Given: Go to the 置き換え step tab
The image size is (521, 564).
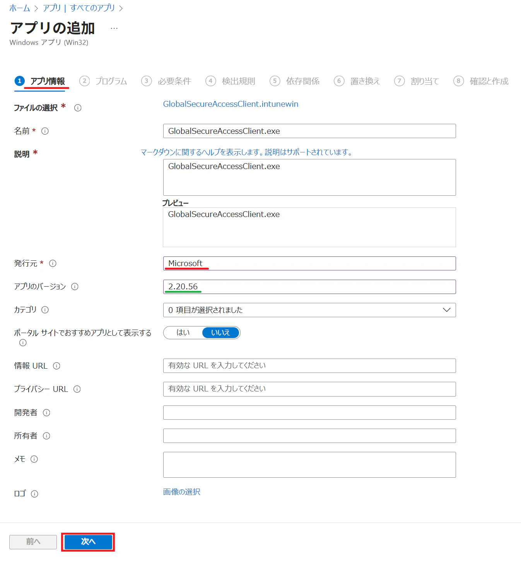Looking at the screenshot, I should coord(357,81).
